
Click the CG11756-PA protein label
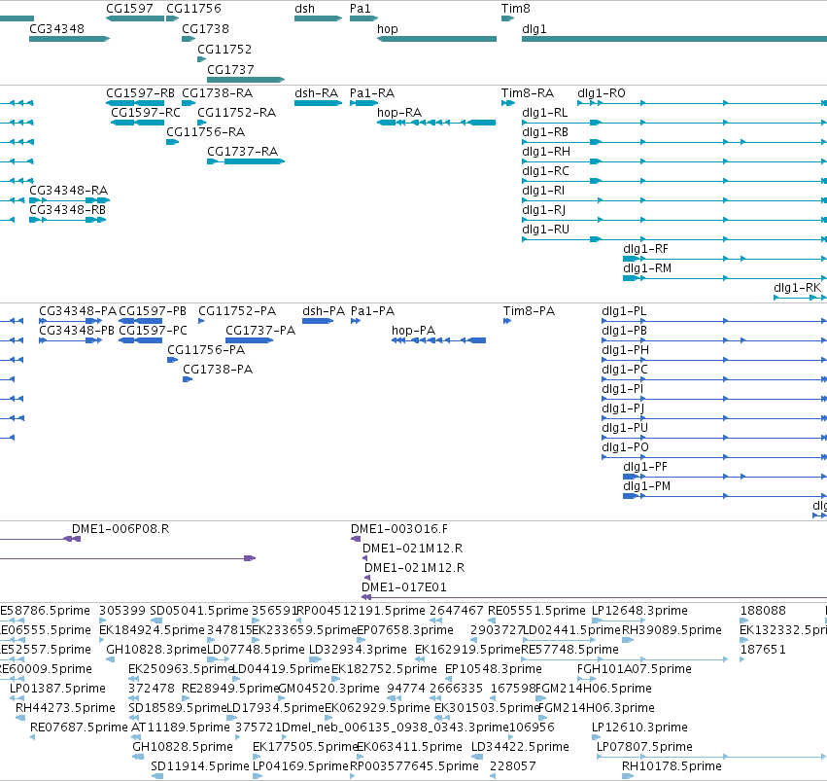(x=206, y=350)
